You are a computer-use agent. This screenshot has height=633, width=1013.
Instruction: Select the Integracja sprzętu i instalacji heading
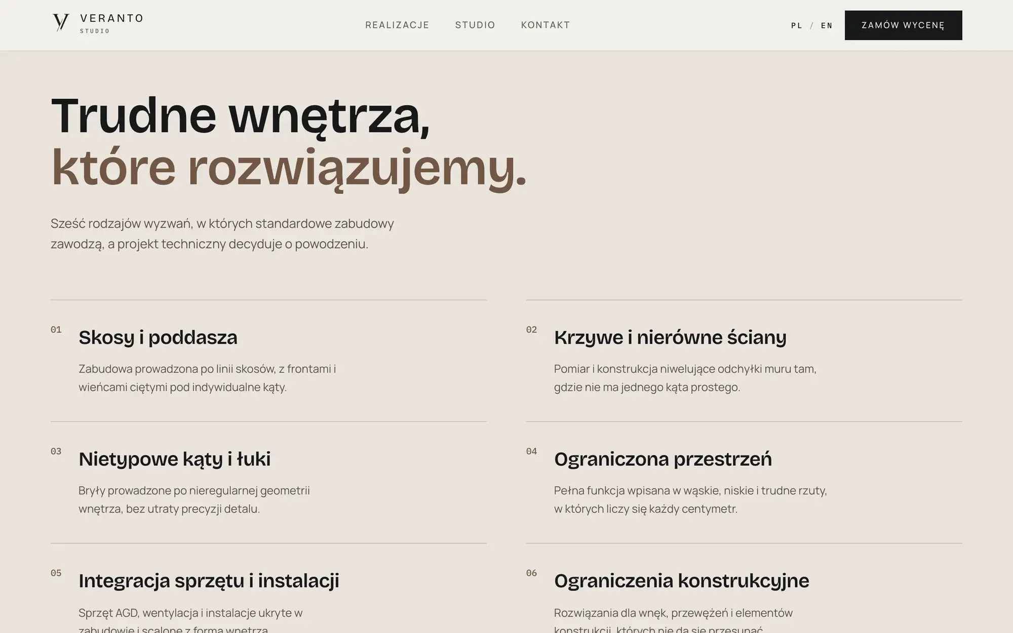[209, 580]
